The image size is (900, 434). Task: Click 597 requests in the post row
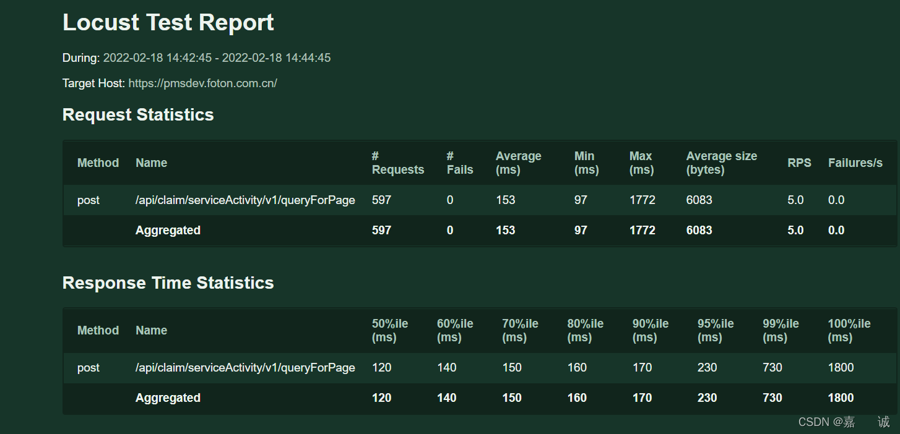click(382, 200)
